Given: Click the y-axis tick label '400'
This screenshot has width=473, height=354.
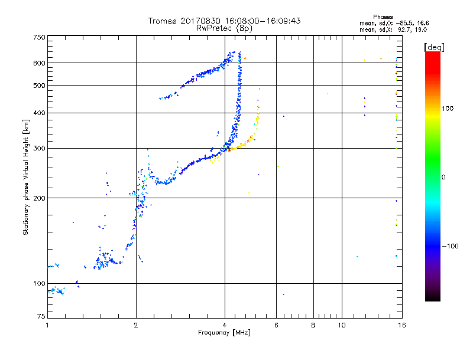Looking at the screenshot, I should point(39,113).
